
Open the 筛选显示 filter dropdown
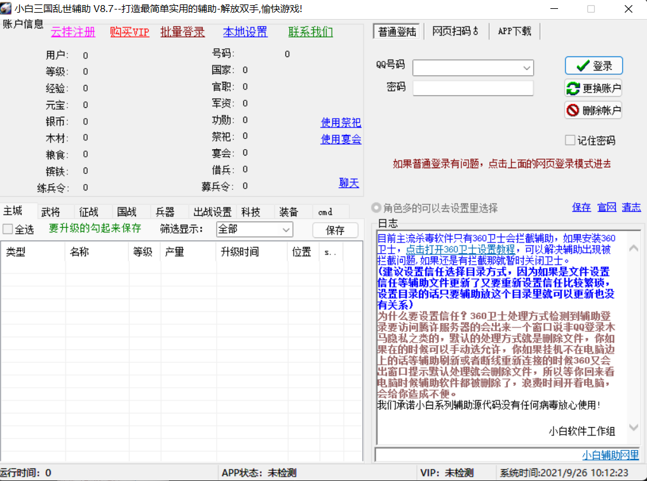286,229
